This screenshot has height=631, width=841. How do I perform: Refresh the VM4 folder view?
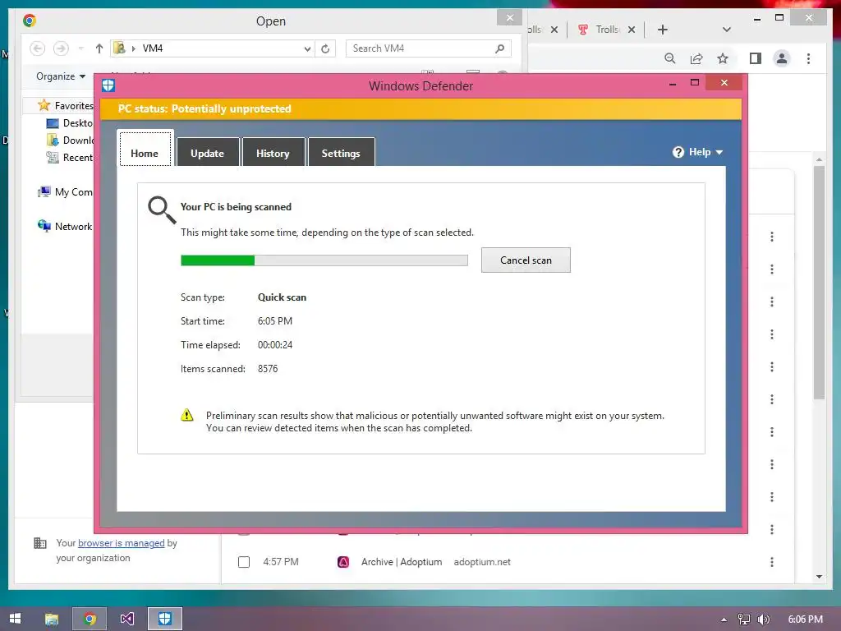(325, 48)
